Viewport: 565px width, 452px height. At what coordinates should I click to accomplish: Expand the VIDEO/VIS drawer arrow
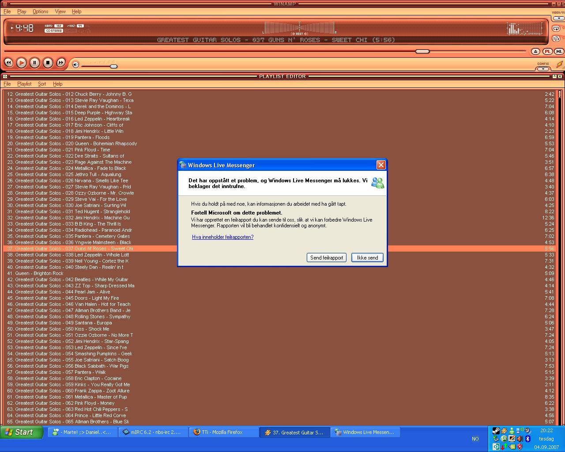pos(558,19)
